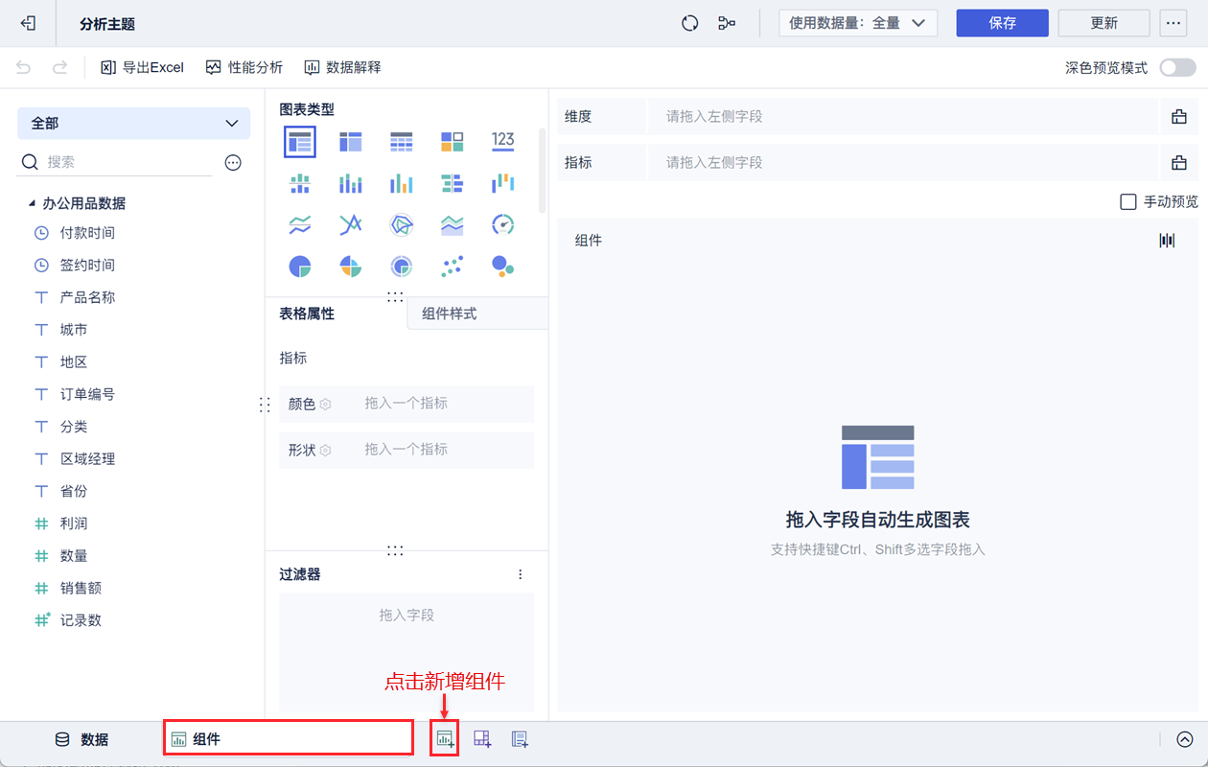Select the 销售额 field
The width and height of the screenshot is (1208, 767).
(x=81, y=588)
